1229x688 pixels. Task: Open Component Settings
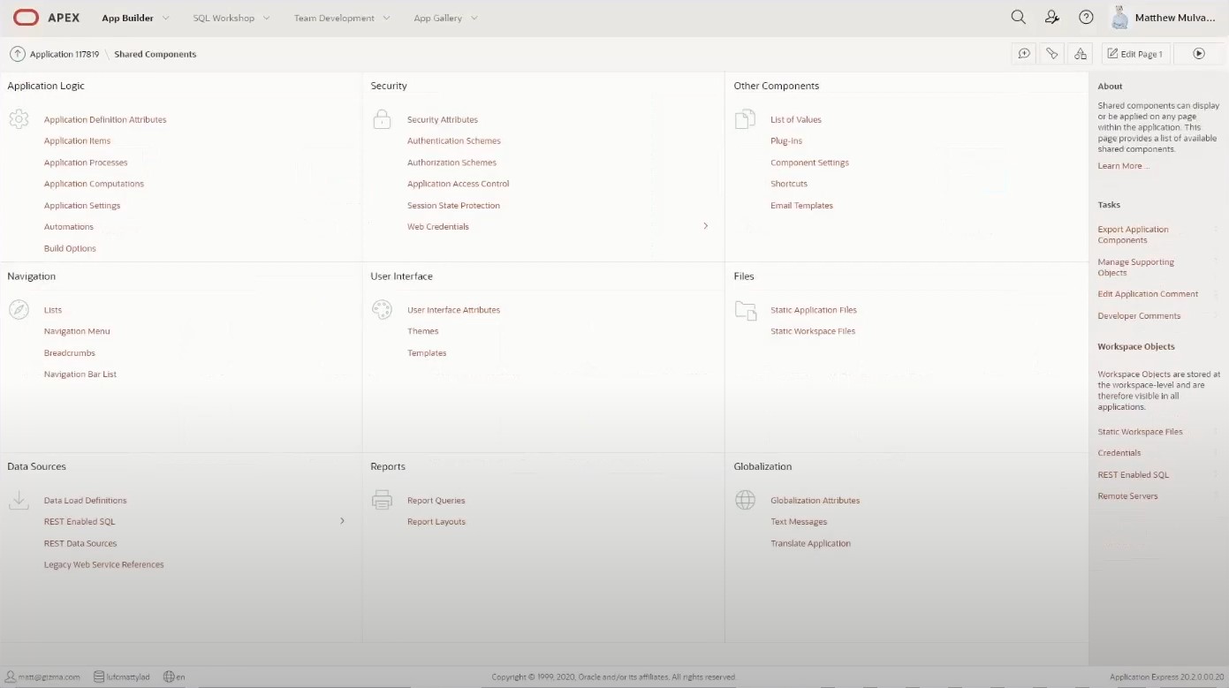pos(809,163)
